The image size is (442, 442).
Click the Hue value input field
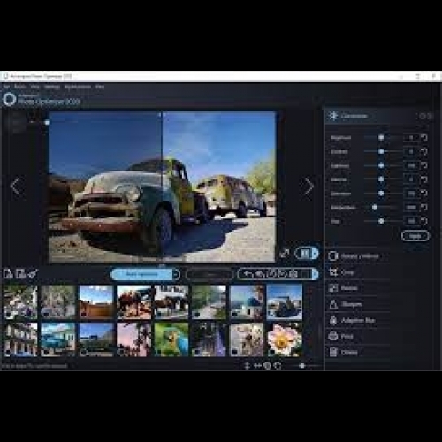[x=411, y=221]
